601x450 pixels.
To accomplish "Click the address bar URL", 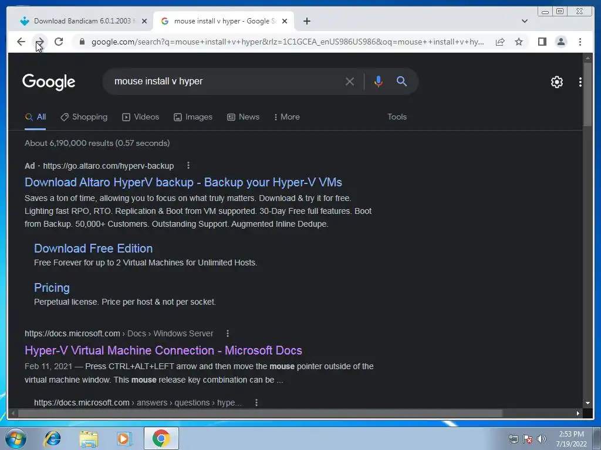I will 288,42.
